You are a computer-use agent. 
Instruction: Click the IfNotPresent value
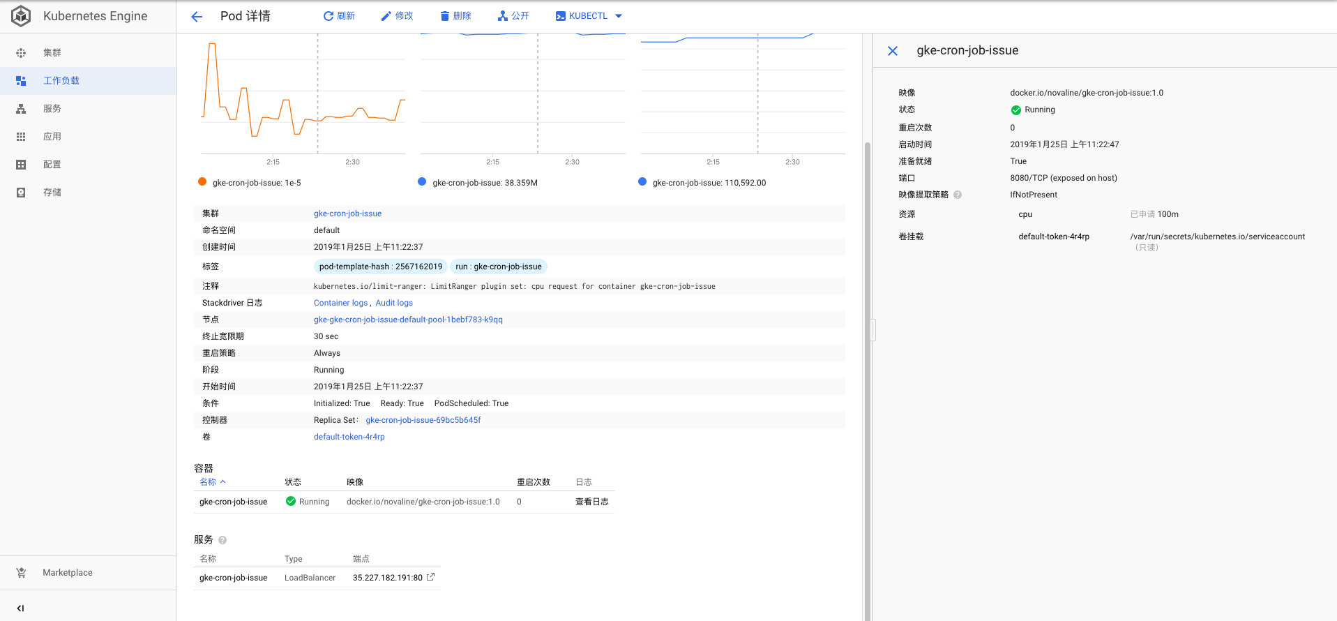pyautogui.click(x=1034, y=195)
